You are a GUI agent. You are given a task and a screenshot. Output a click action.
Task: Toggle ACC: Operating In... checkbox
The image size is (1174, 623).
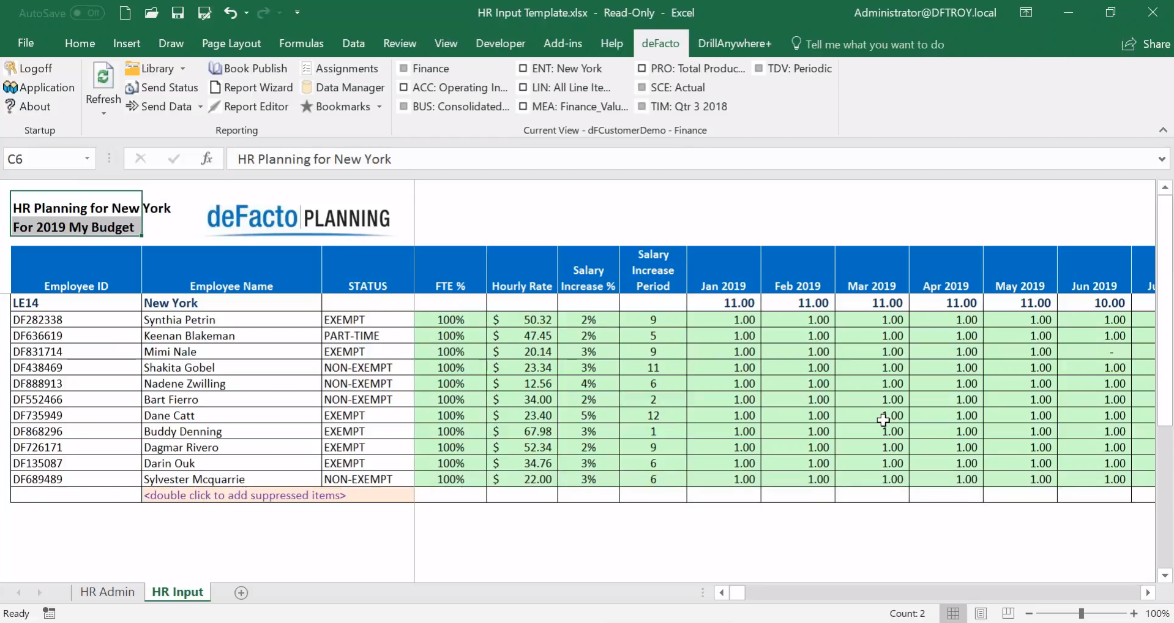404,88
